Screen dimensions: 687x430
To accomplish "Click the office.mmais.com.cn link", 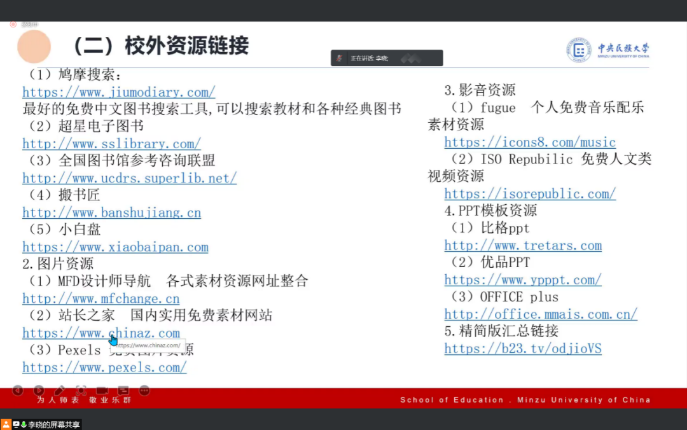I will point(540,314).
